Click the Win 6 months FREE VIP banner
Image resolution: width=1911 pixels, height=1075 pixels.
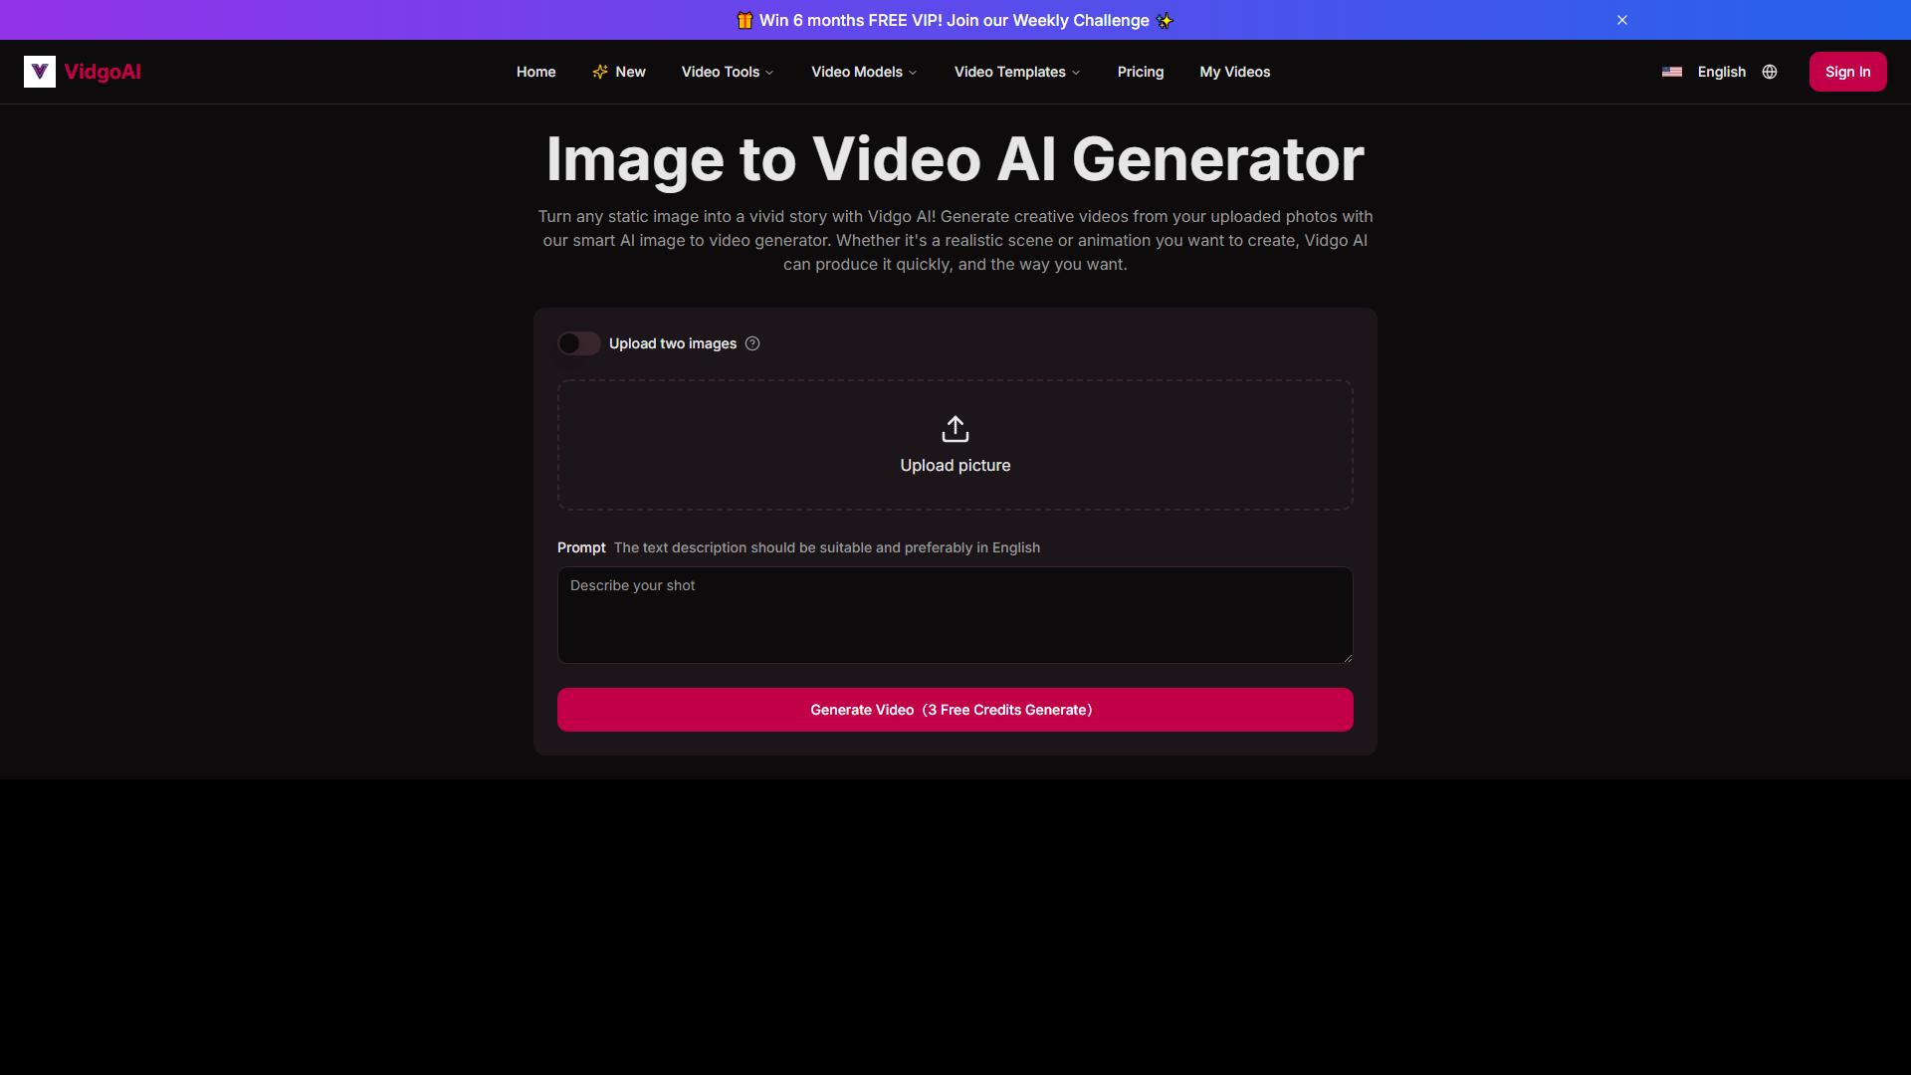955,20
